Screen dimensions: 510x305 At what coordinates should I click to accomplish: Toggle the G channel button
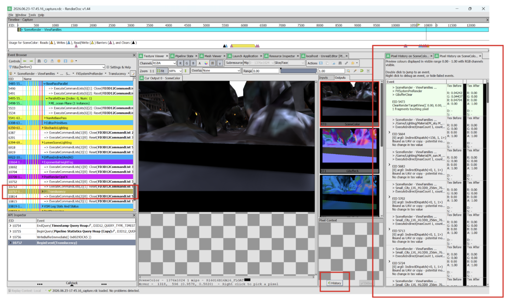point(187,63)
